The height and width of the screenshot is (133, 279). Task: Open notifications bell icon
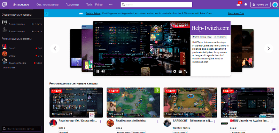[x=246, y=5]
